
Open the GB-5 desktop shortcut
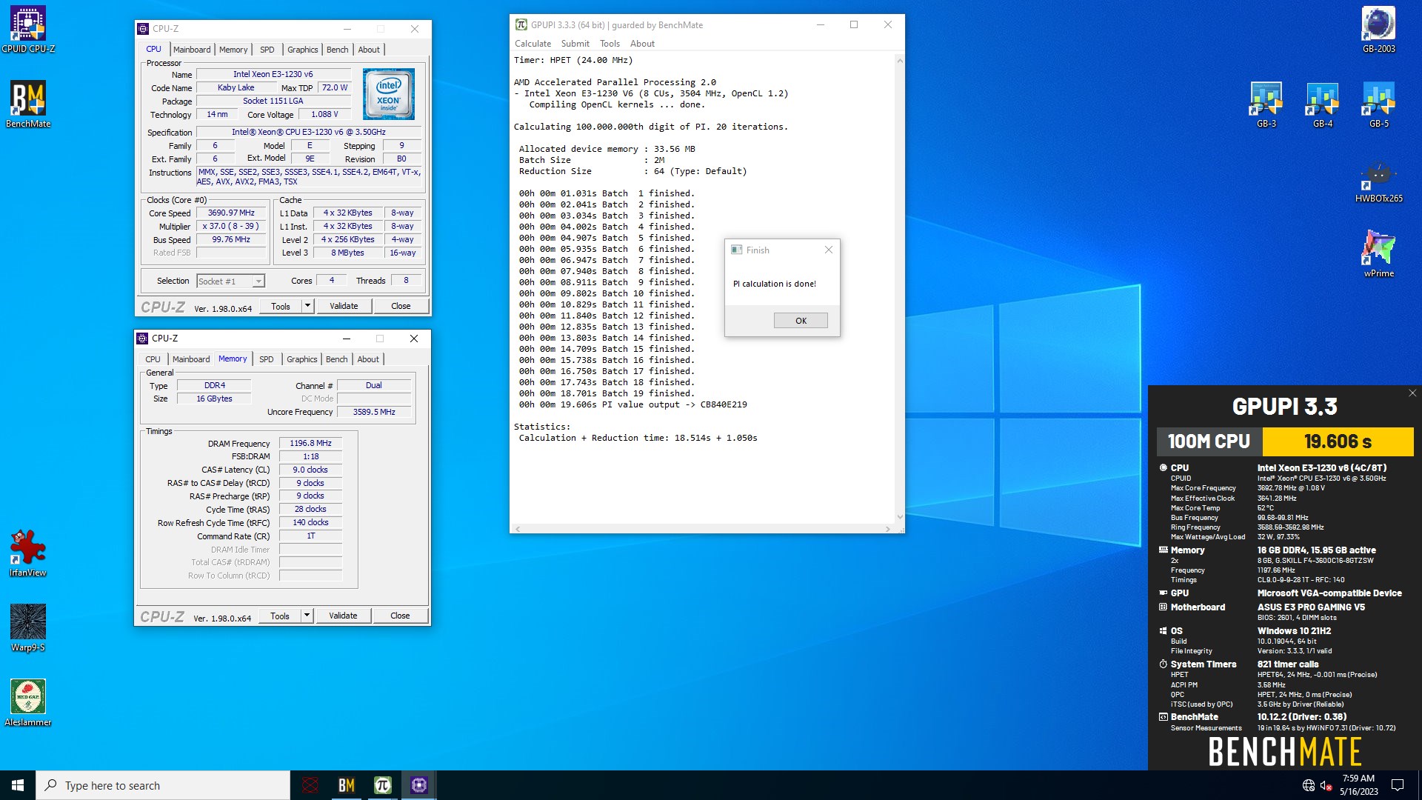[x=1378, y=104]
